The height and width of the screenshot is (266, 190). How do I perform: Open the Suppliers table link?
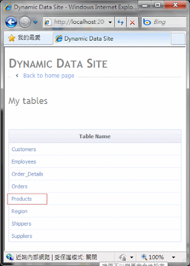click(x=22, y=236)
